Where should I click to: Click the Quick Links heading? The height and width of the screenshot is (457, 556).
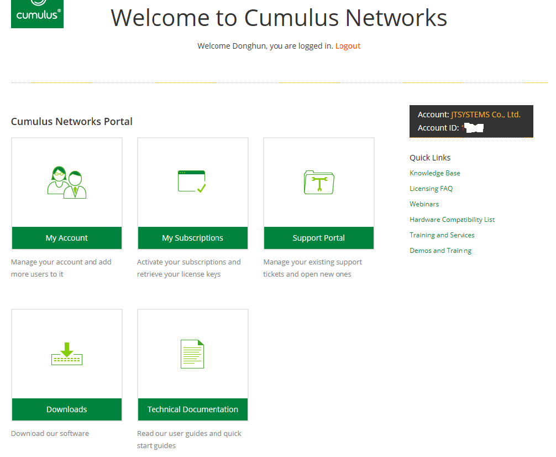click(430, 158)
